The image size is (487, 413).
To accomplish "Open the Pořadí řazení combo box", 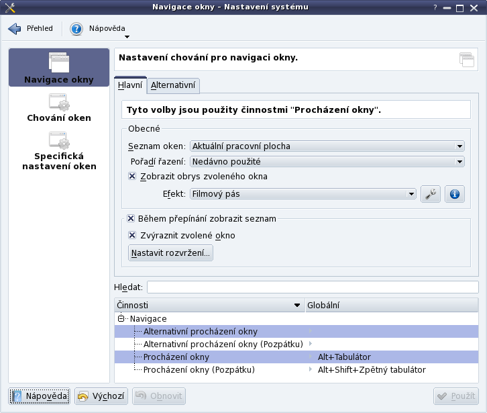I will pos(327,162).
